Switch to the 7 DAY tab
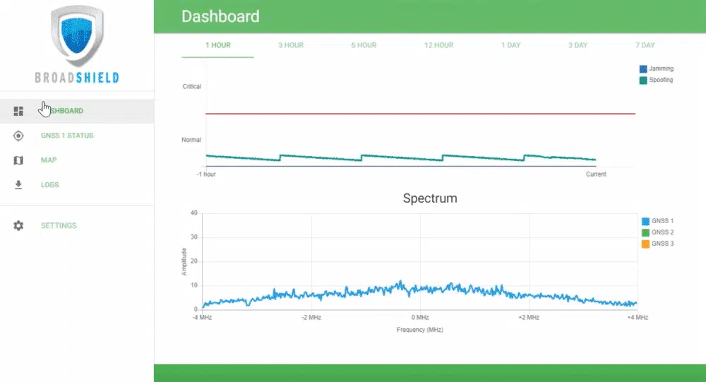Viewport: 706px width, 382px height. pos(645,45)
